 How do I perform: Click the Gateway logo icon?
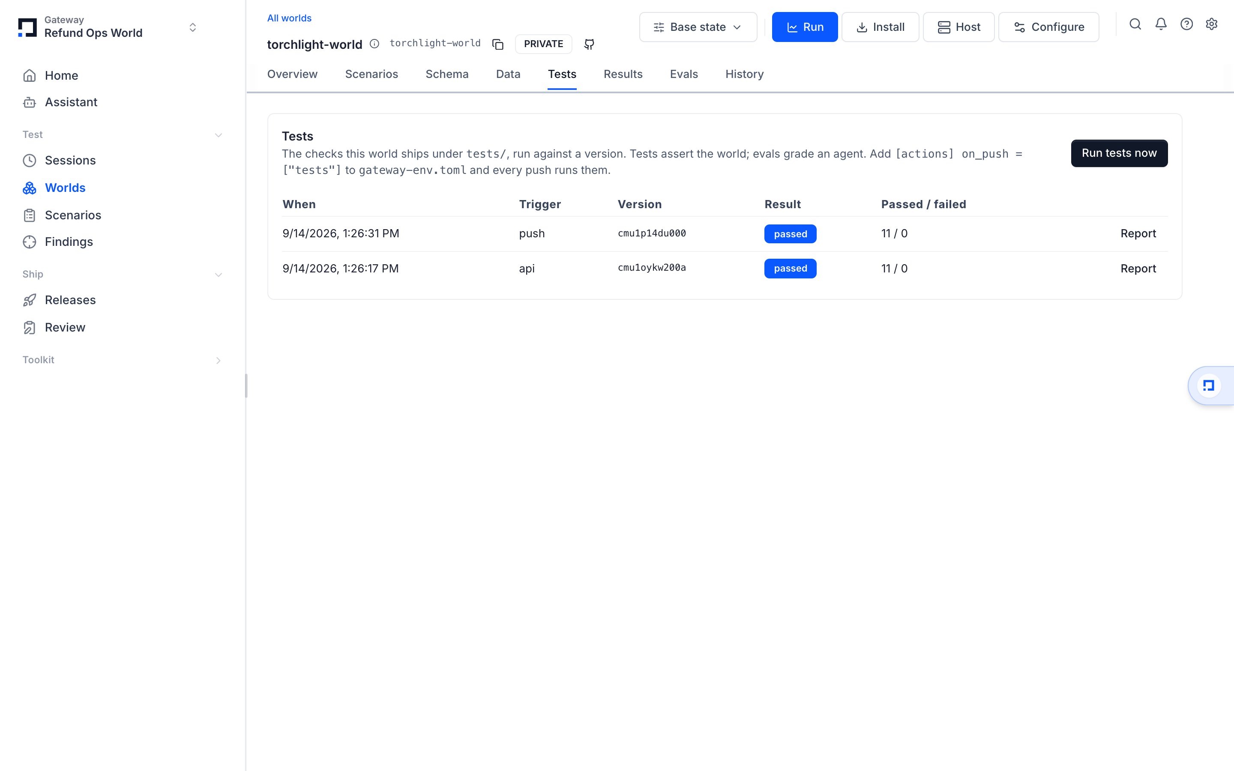pyautogui.click(x=27, y=27)
